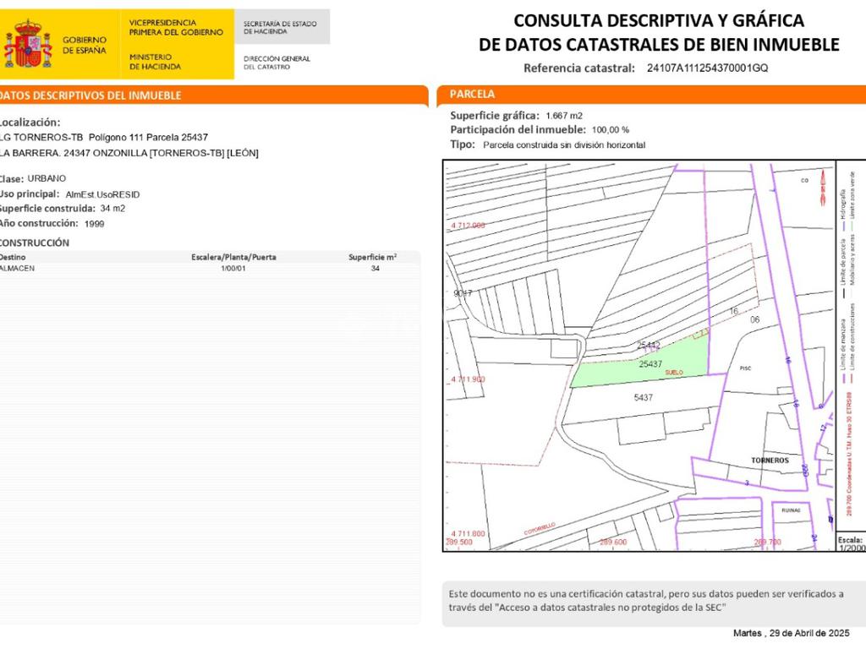Screen dimensions: 866x649
Task: Click the Escalera/Planta/Puerta column header
Action: click(233, 257)
